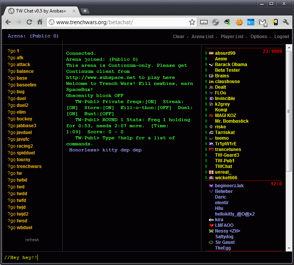This screenshot has height=265, width=294.
Task: Open chat Options
Action: click(x=259, y=37)
